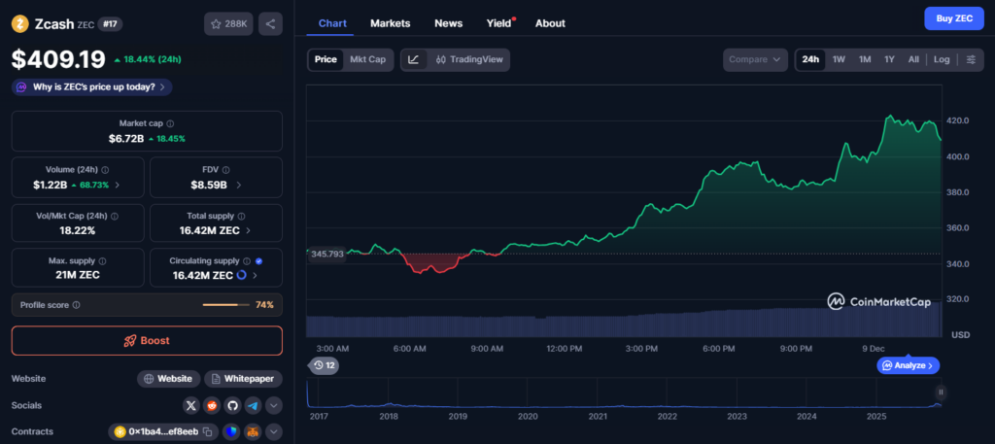995x444 pixels.
Task: Open the Telegram social link
Action: coord(253,405)
